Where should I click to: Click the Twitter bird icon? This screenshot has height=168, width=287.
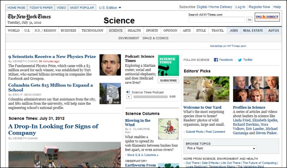tap(240, 60)
